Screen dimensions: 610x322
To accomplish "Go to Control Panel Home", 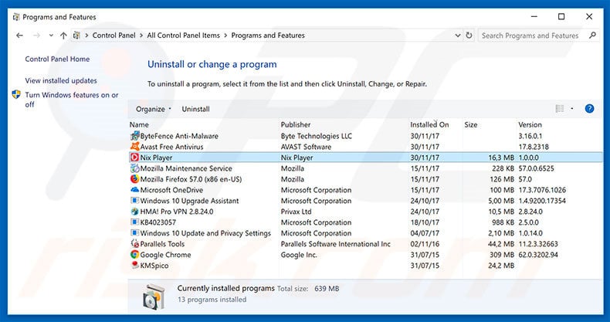I will [x=57, y=59].
